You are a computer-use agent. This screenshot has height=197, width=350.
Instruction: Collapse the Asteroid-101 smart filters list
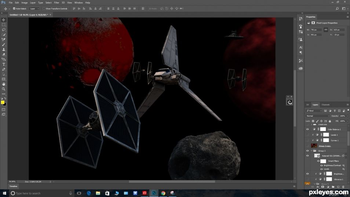[x=346, y=156]
